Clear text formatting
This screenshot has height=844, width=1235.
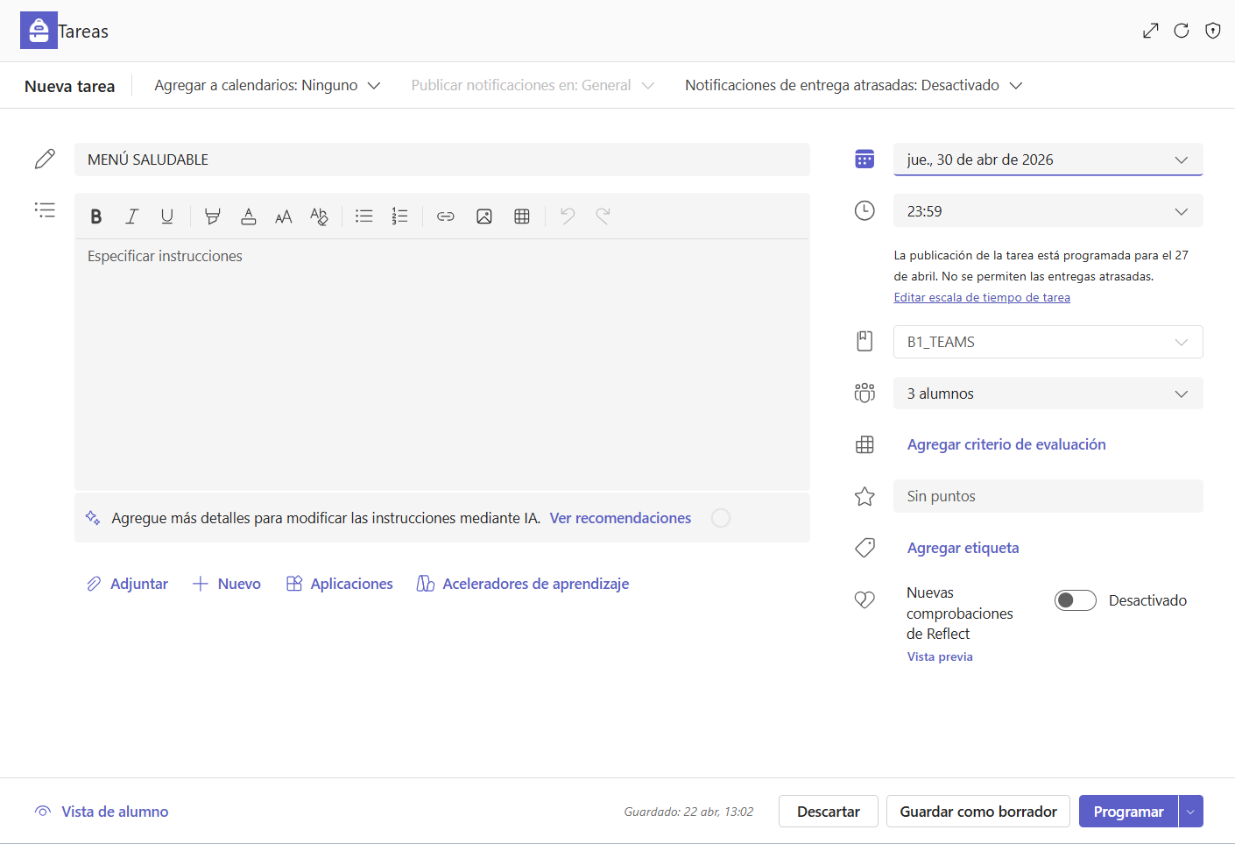(x=319, y=216)
